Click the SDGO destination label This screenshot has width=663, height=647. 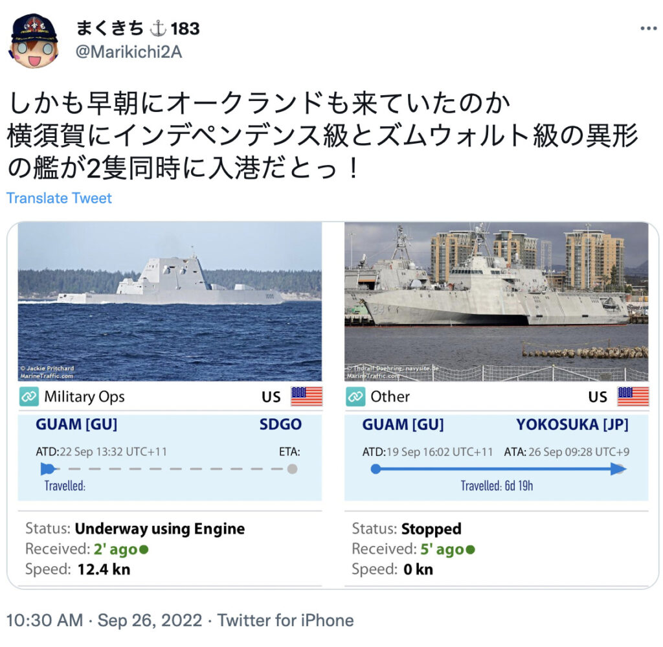[280, 424]
